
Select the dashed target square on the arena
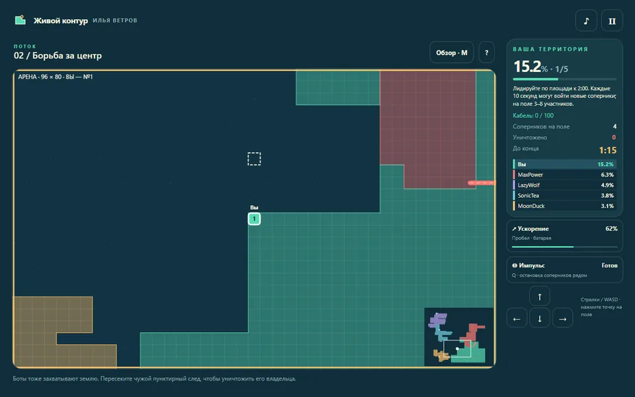tap(254, 159)
